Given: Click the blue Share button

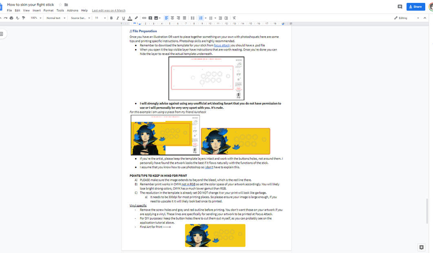Looking at the screenshot, I should tap(415, 7).
